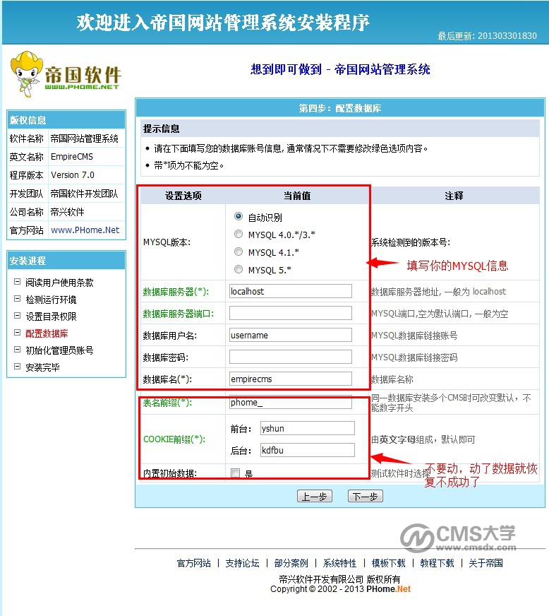Select the 初始化管理员账号 step text
The image size is (549, 616).
(59, 350)
